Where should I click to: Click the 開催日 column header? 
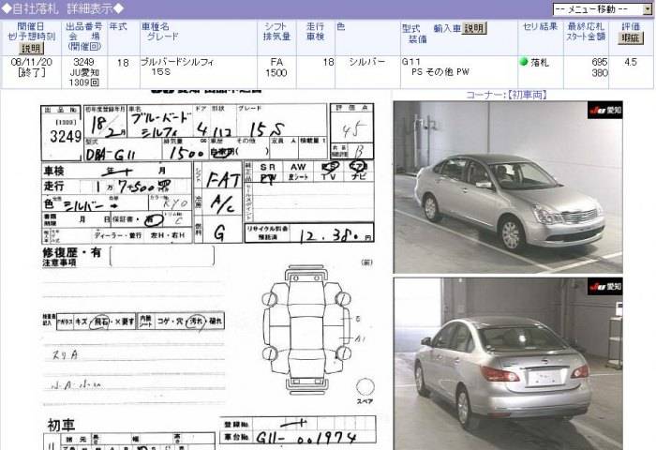click(x=31, y=26)
